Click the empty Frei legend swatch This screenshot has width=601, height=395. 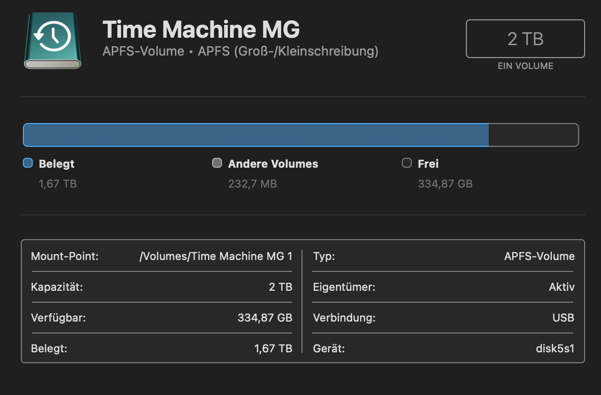(407, 163)
